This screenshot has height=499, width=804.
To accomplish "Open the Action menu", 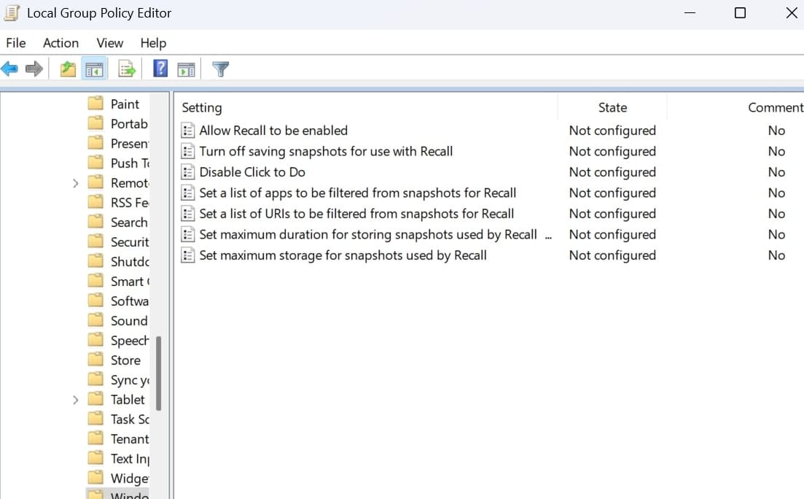I will click(x=61, y=43).
